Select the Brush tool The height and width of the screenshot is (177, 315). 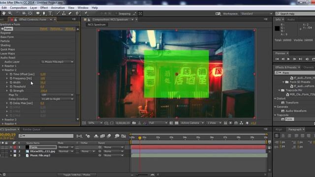click(x=58, y=13)
